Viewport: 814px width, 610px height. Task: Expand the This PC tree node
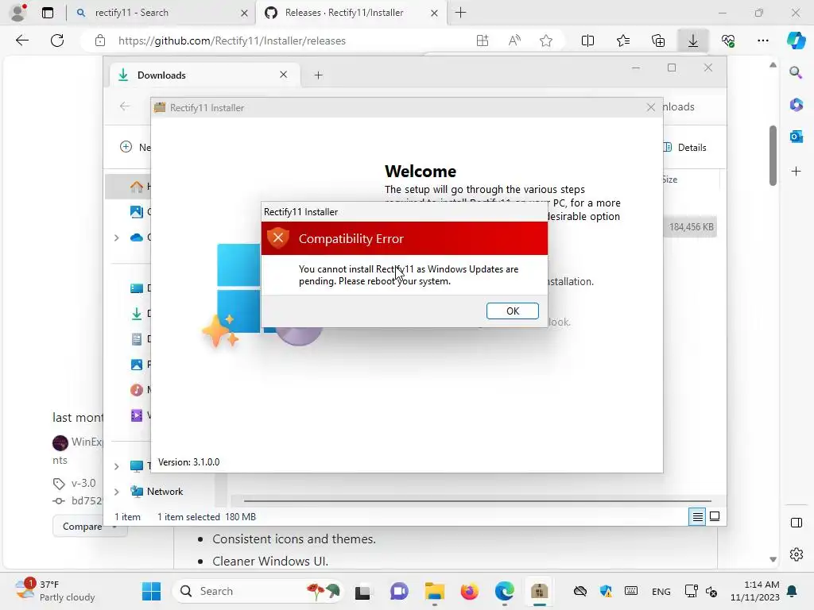click(x=116, y=466)
